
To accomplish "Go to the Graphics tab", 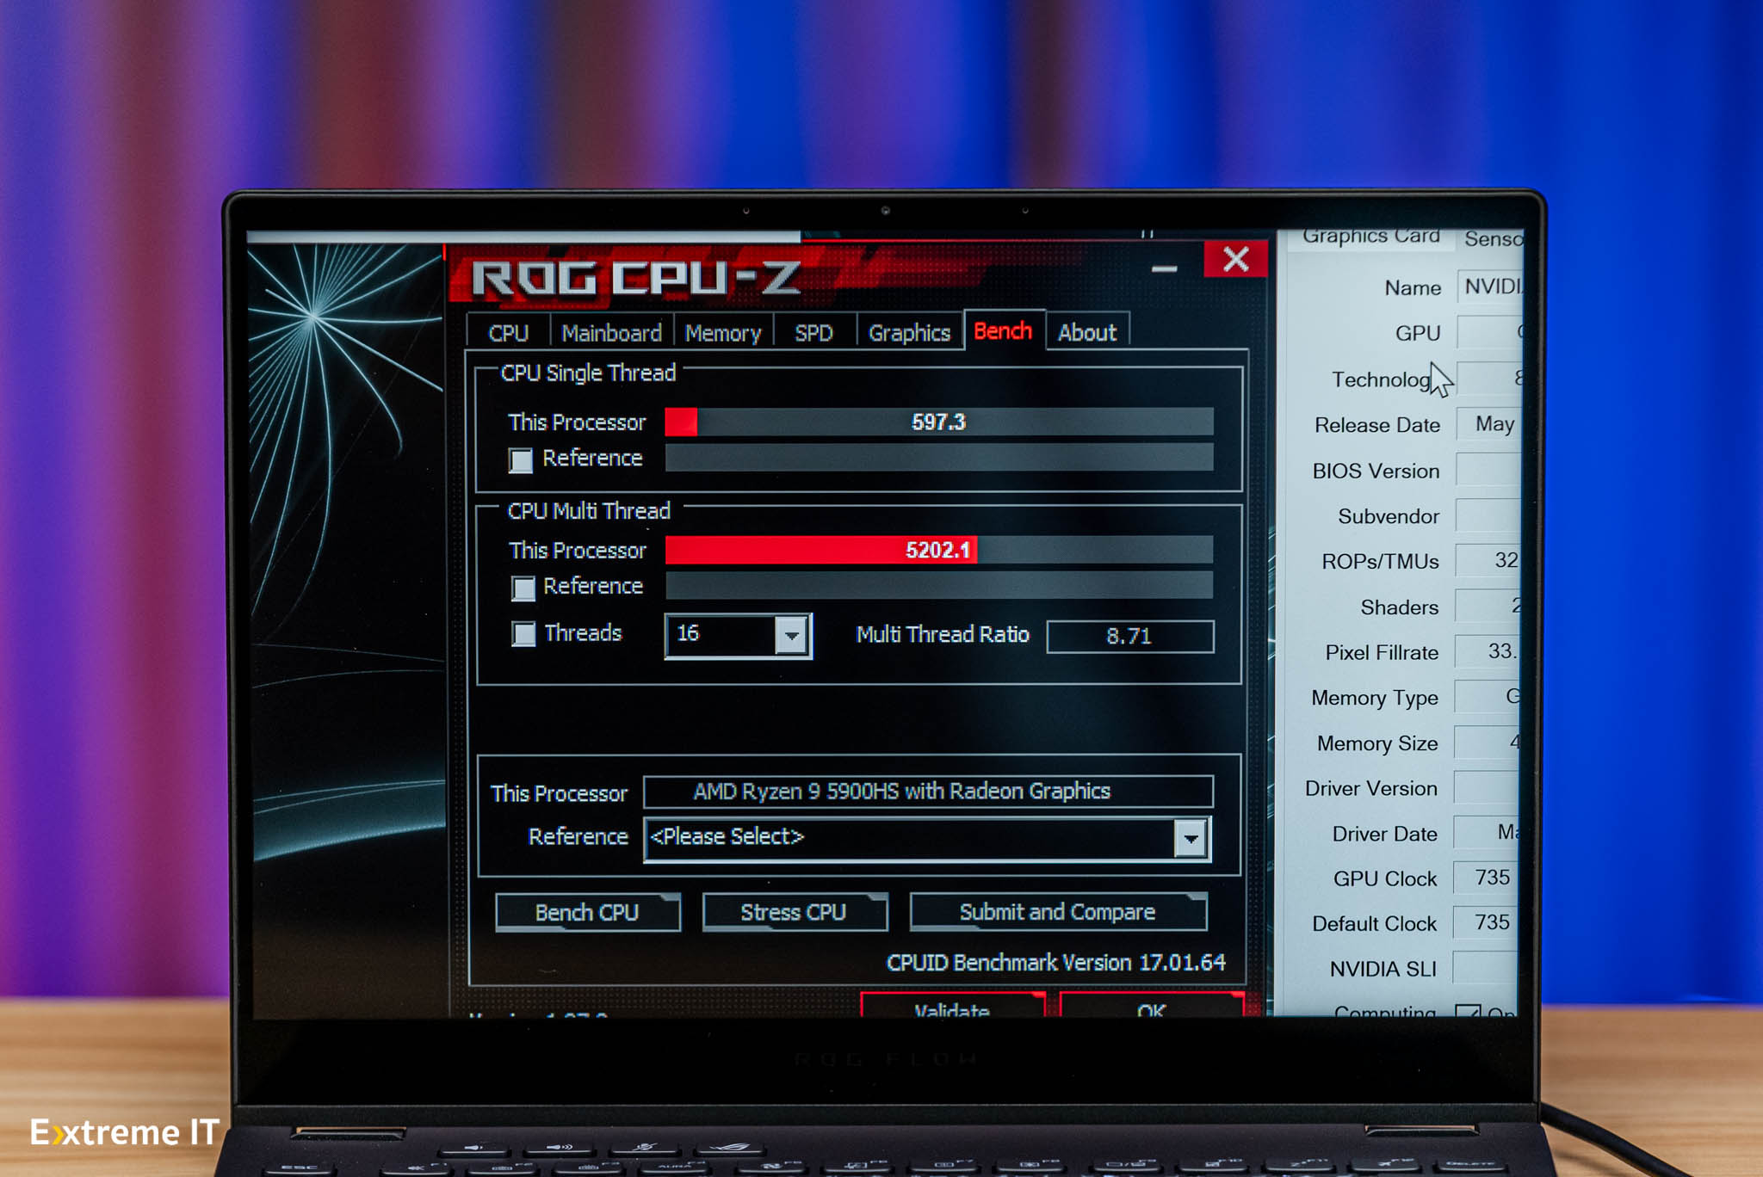I will pyautogui.click(x=909, y=332).
